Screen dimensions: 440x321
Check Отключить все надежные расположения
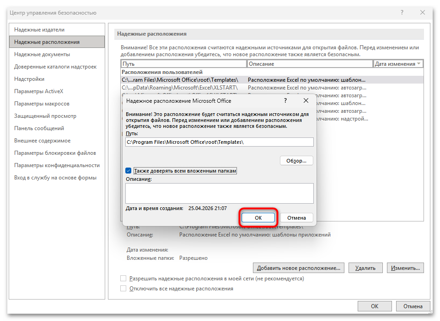[x=123, y=289]
